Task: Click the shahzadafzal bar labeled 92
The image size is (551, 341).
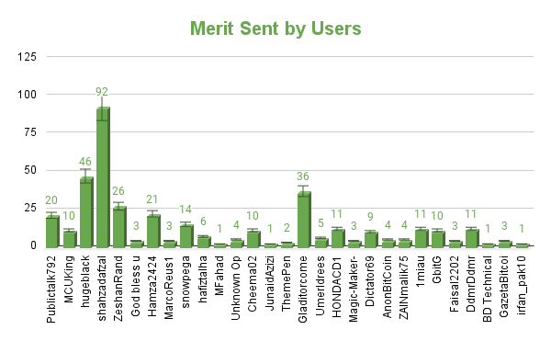Action: tap(103, 177)
